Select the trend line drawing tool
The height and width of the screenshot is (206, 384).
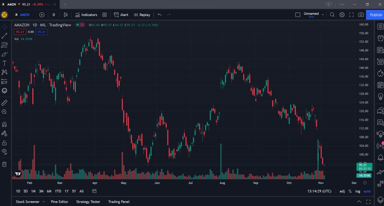pyautogui.click(x=4, y=36)
